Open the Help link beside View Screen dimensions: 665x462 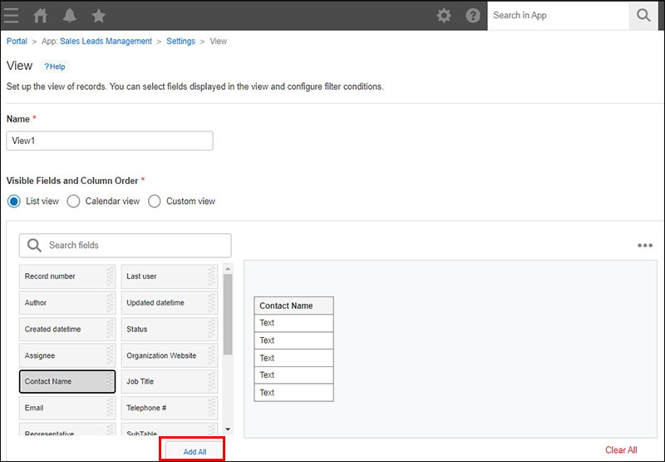click(54, 67)
